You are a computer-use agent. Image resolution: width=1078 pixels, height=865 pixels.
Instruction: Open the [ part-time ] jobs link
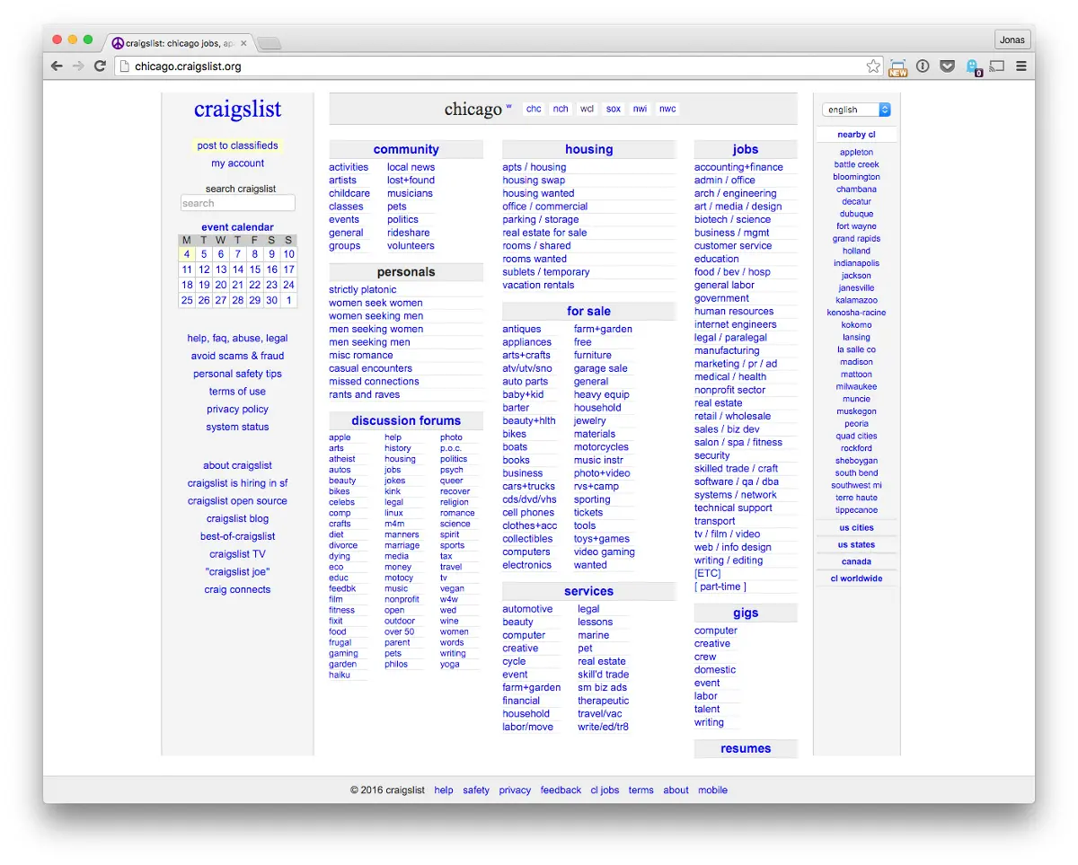point(720,587)
